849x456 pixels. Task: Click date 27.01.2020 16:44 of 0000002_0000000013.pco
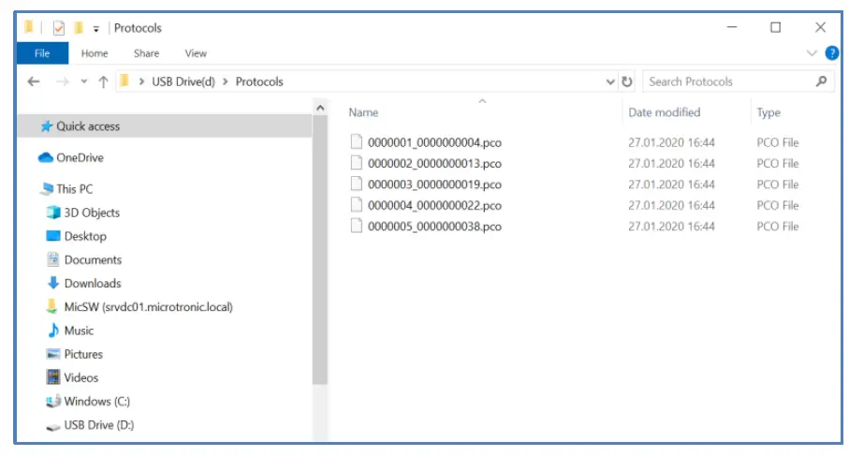tap(671, 164)
